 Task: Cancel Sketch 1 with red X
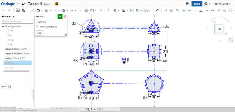[x=65, y=16]
